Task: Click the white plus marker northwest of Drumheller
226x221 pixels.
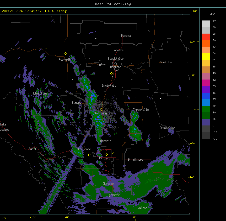Action: 160,98
